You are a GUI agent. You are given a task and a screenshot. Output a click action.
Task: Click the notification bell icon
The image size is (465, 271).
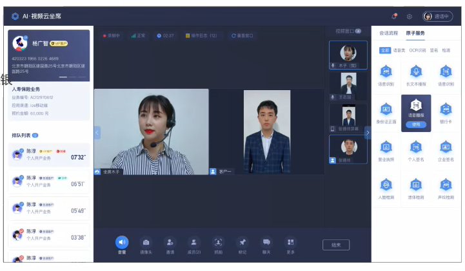[x=394, y=16]
